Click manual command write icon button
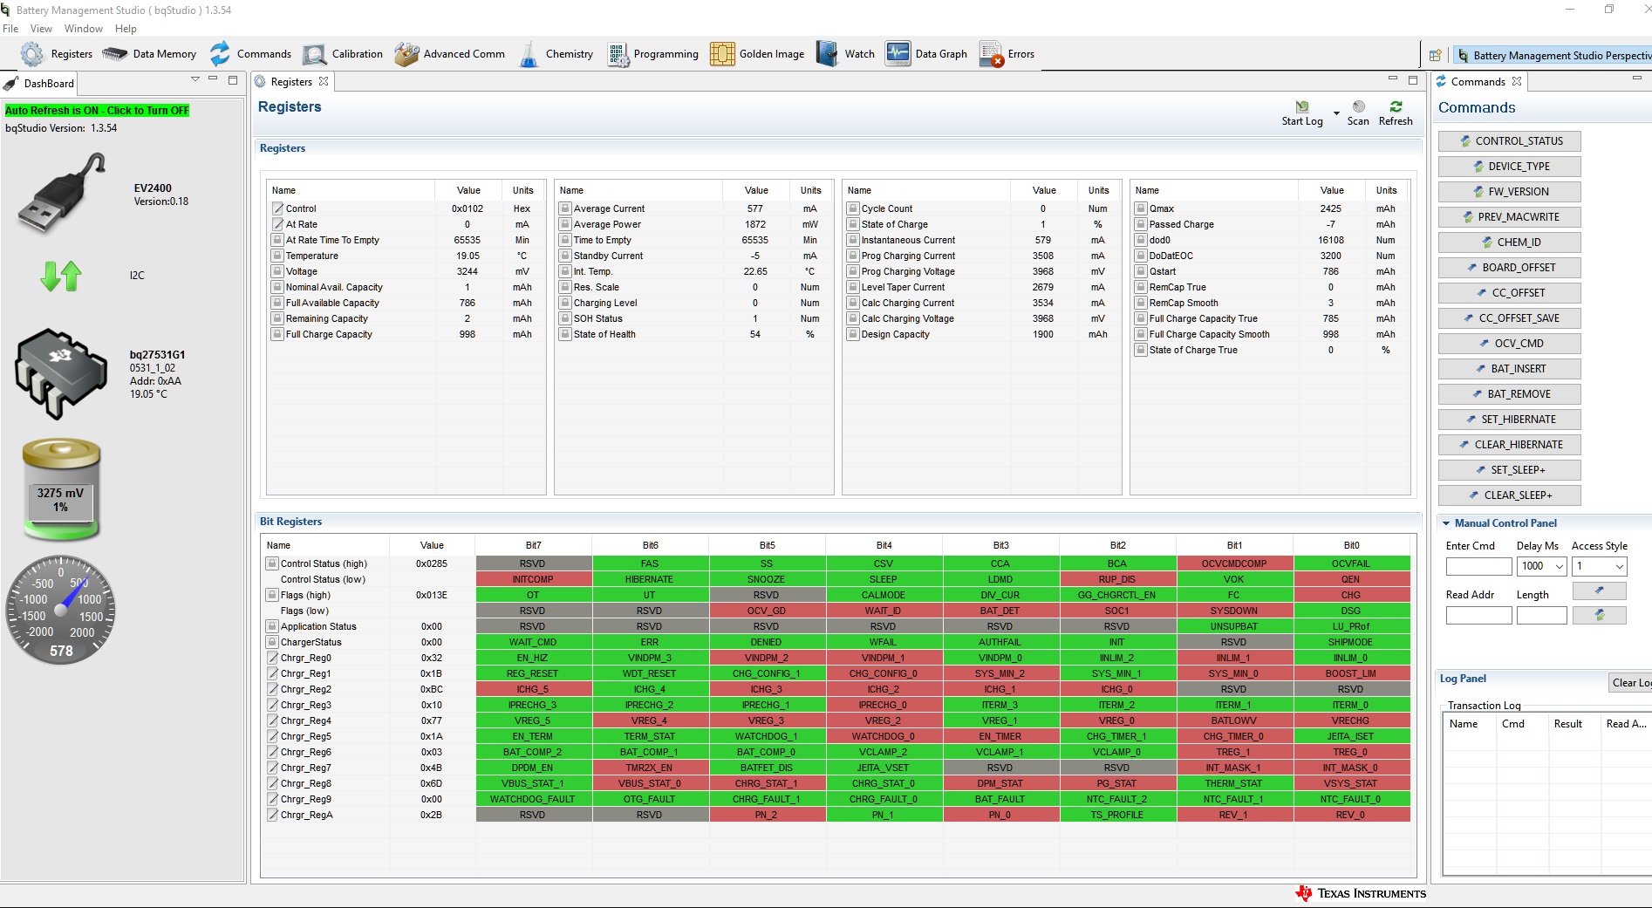1652x908 pixels. [1599, 591]
